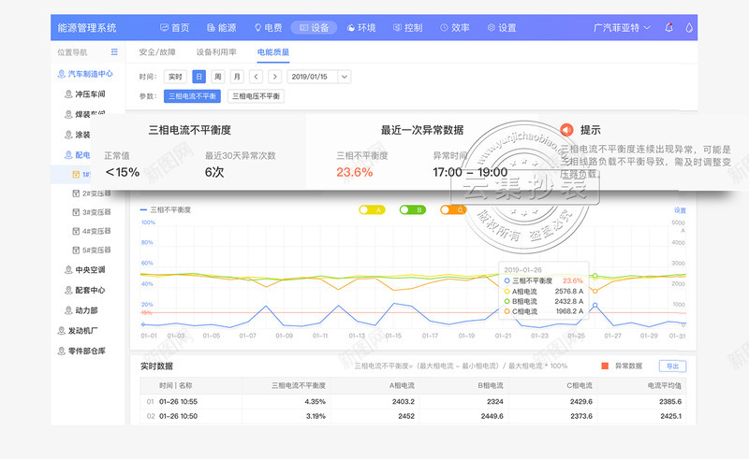Click the 2385.6 average current cell
Screen dimensions: 749x459
pos(670,402)
